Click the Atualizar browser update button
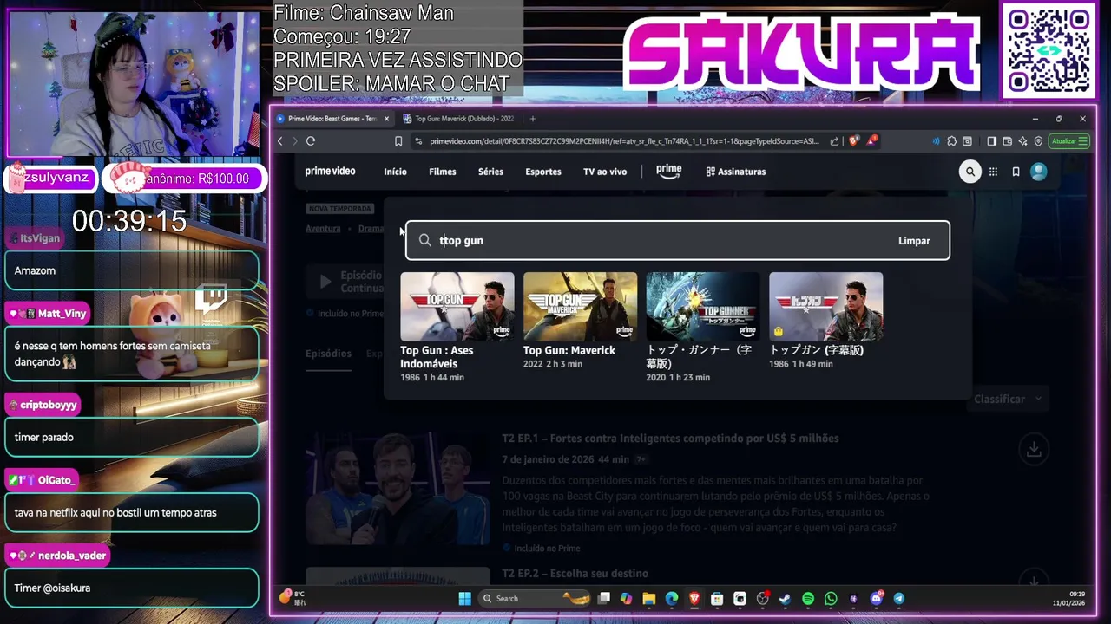1111x624 pixels. coord(1068,141)
